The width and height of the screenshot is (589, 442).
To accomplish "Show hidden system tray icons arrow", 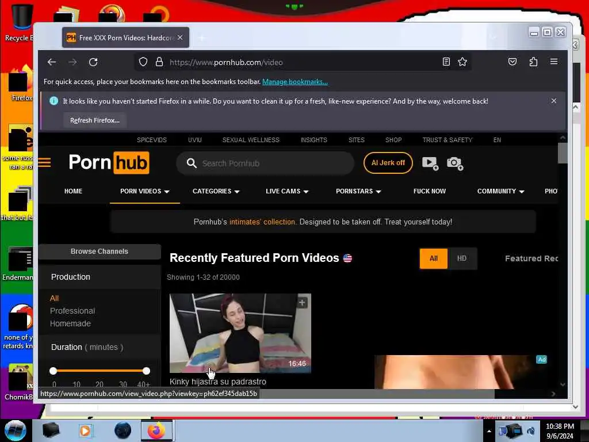I will coord(489,431).
